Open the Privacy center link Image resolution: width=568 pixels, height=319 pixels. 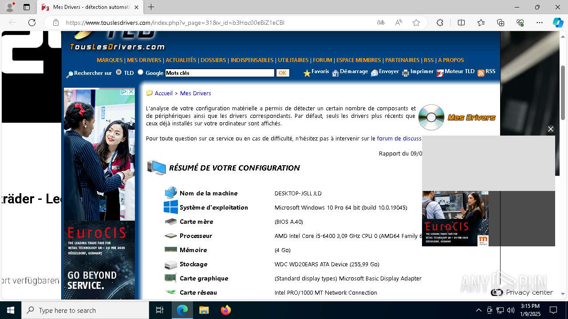(x=529, y=292)
